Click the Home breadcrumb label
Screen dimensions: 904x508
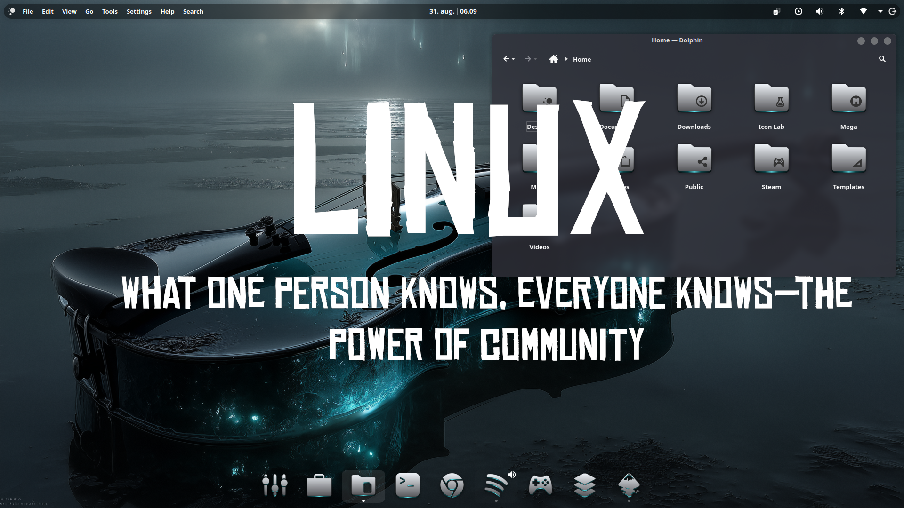click(x=581, y=59)
